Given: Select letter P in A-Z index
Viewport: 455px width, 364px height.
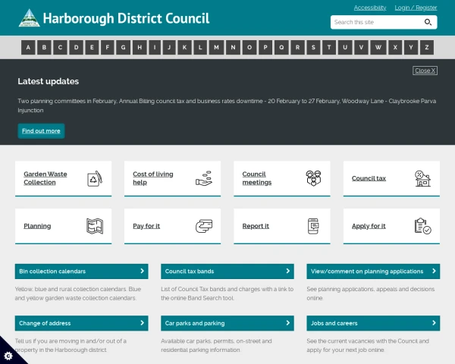Looking at the screenshot, I should point(265,47).
